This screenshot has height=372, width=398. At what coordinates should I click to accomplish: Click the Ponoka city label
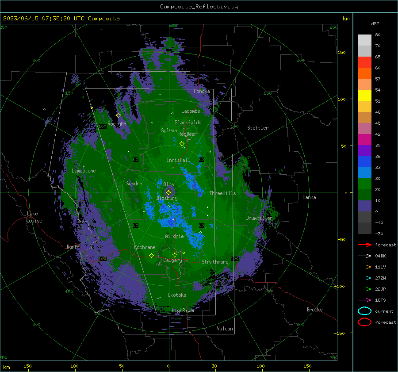(202, 91)
